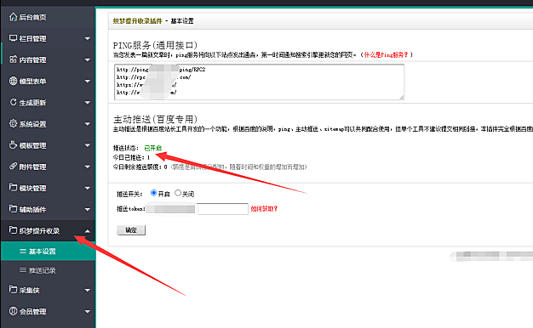Click the 已开启 push status text

coord(153,148)
